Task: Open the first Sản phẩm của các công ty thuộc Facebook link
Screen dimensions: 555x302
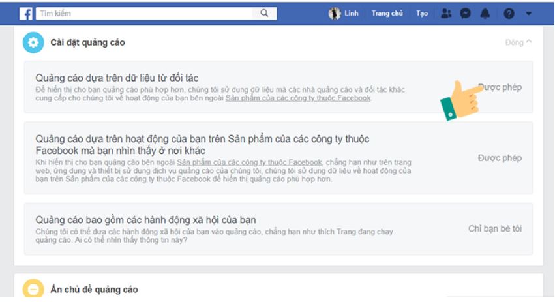Action: click(298, 98)
